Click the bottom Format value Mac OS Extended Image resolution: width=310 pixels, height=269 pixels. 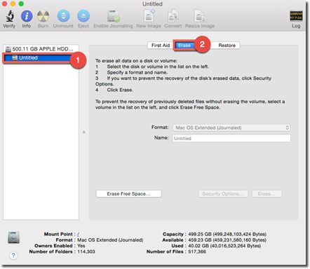click(110, 240)
